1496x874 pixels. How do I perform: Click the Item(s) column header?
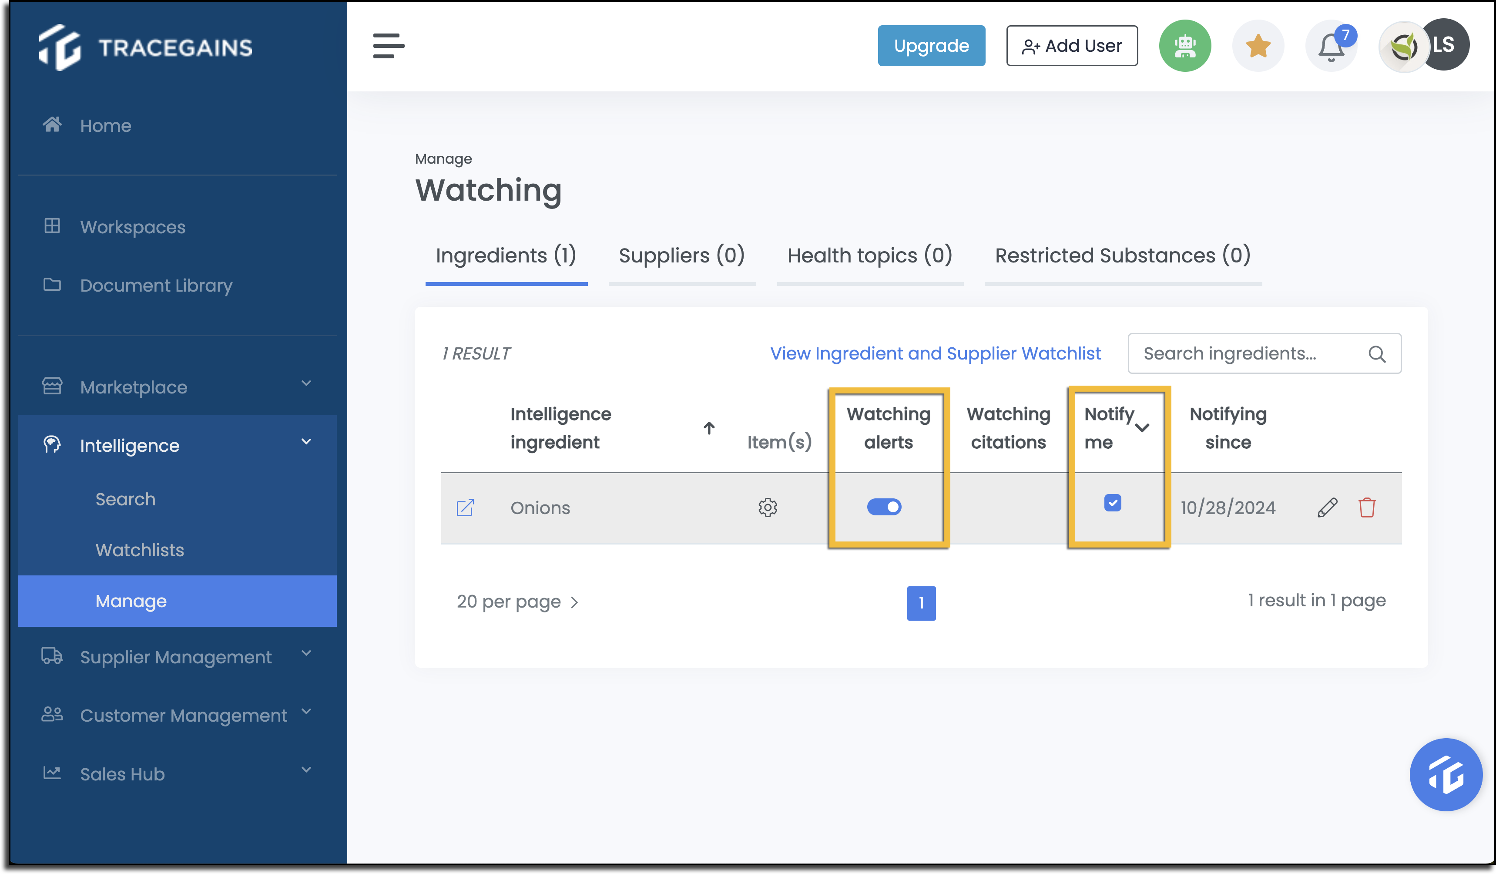click(779, 442)
